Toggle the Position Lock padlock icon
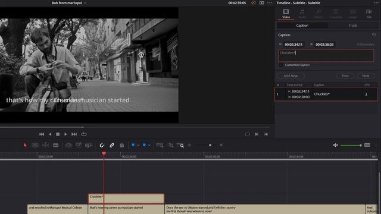The image size is (381, 214). (121, 145)
